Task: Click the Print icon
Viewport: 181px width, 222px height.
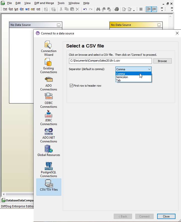Action: click(x=117, y=9)
